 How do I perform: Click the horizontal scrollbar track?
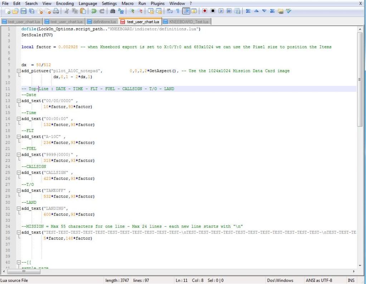tap(179, 272)
